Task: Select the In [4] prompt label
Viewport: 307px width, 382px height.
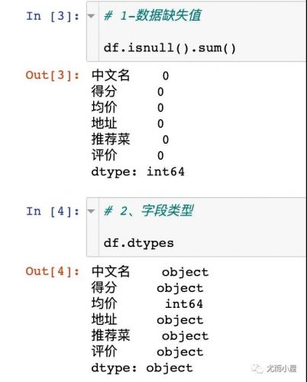Action: (x=53, y=212)
